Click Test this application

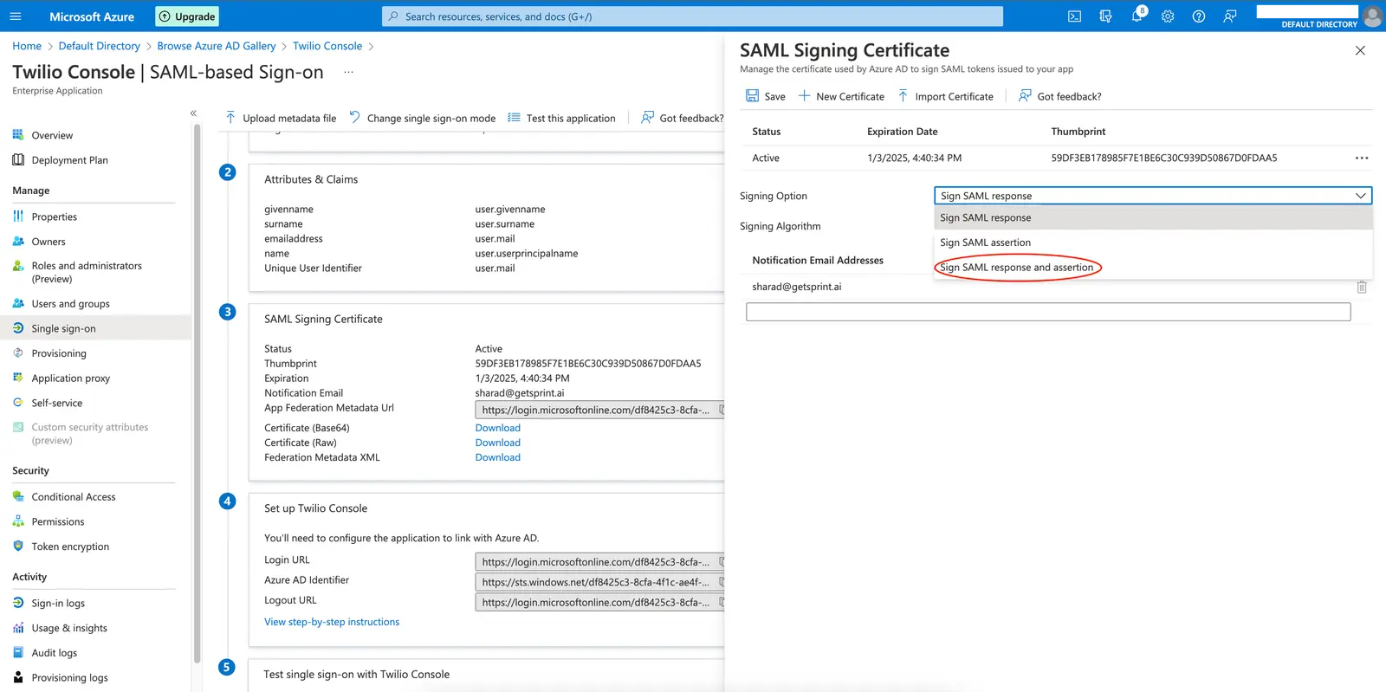(x=561, y=118)
